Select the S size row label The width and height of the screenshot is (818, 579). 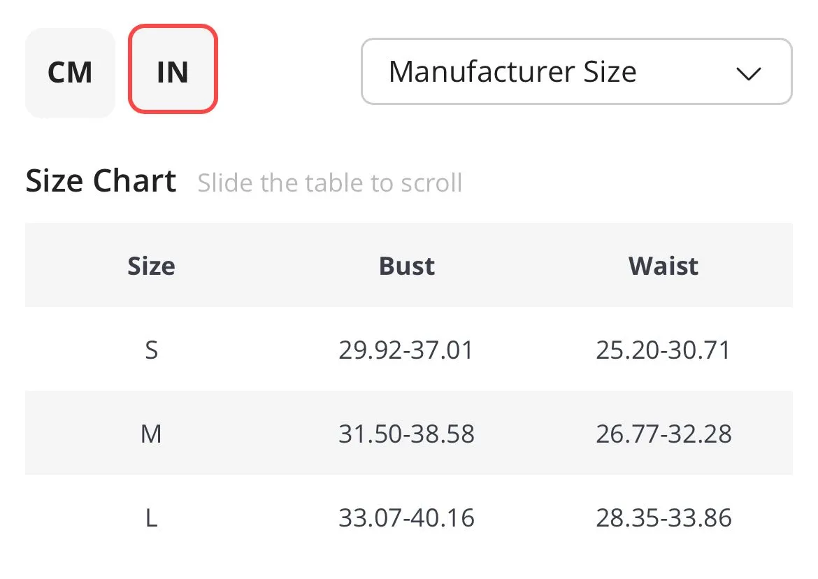[x=151, y=350]
